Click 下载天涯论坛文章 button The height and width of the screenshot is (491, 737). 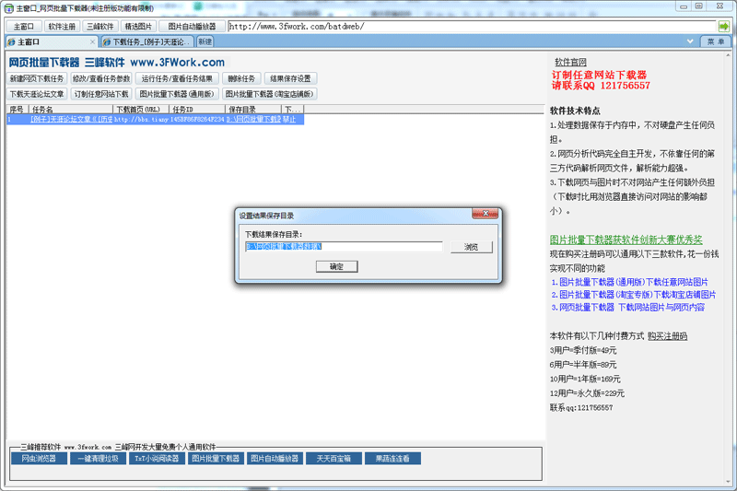37,94
